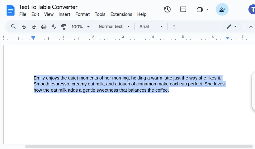
Task: Print the document
Action: click(44, 27)
